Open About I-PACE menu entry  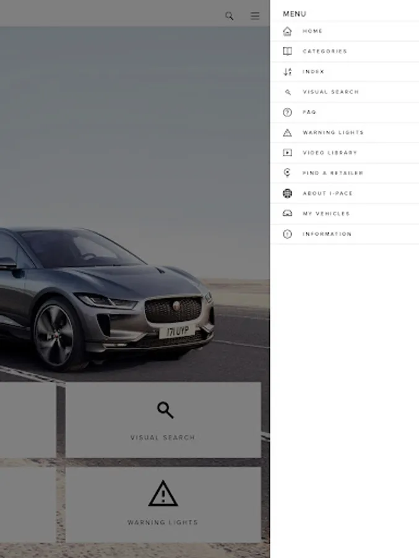tap(345, 193)
